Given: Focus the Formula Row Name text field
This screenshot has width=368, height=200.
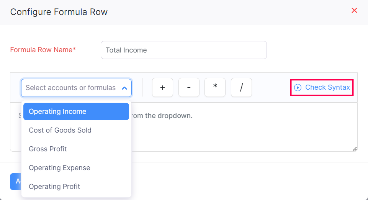Looking at the screenshot, I should pyautogui.click(x=184, y=50).
